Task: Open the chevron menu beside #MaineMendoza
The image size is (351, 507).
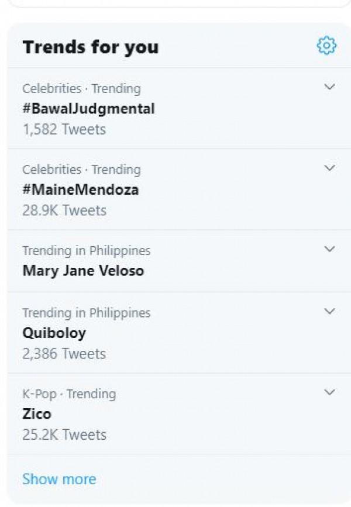Action: (x=330, y=168)
